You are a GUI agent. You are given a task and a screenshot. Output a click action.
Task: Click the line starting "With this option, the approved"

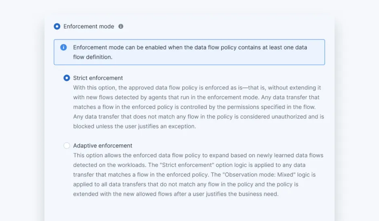coord(197,88)
